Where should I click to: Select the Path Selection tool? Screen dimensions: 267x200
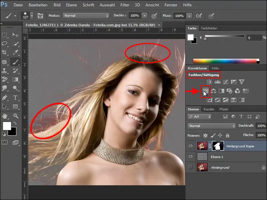pos(4,106)
